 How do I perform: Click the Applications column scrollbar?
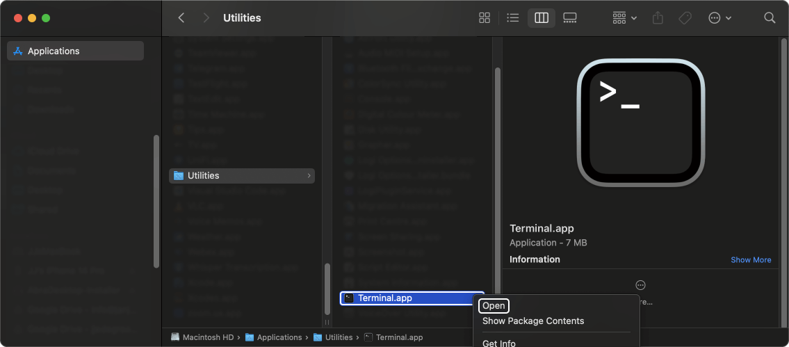pyautogui.click(x=327, y=289)
